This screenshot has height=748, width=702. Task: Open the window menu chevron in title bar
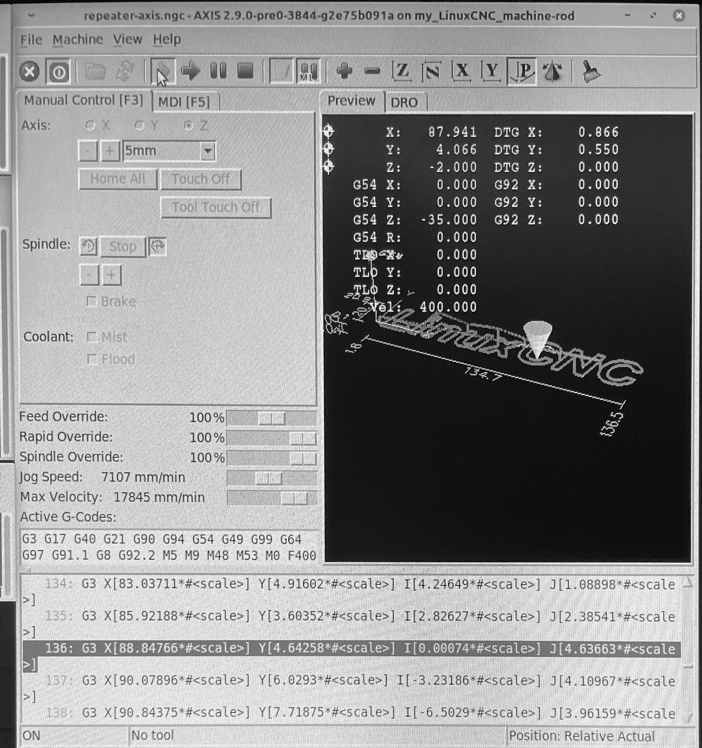(x=32, y=15)
